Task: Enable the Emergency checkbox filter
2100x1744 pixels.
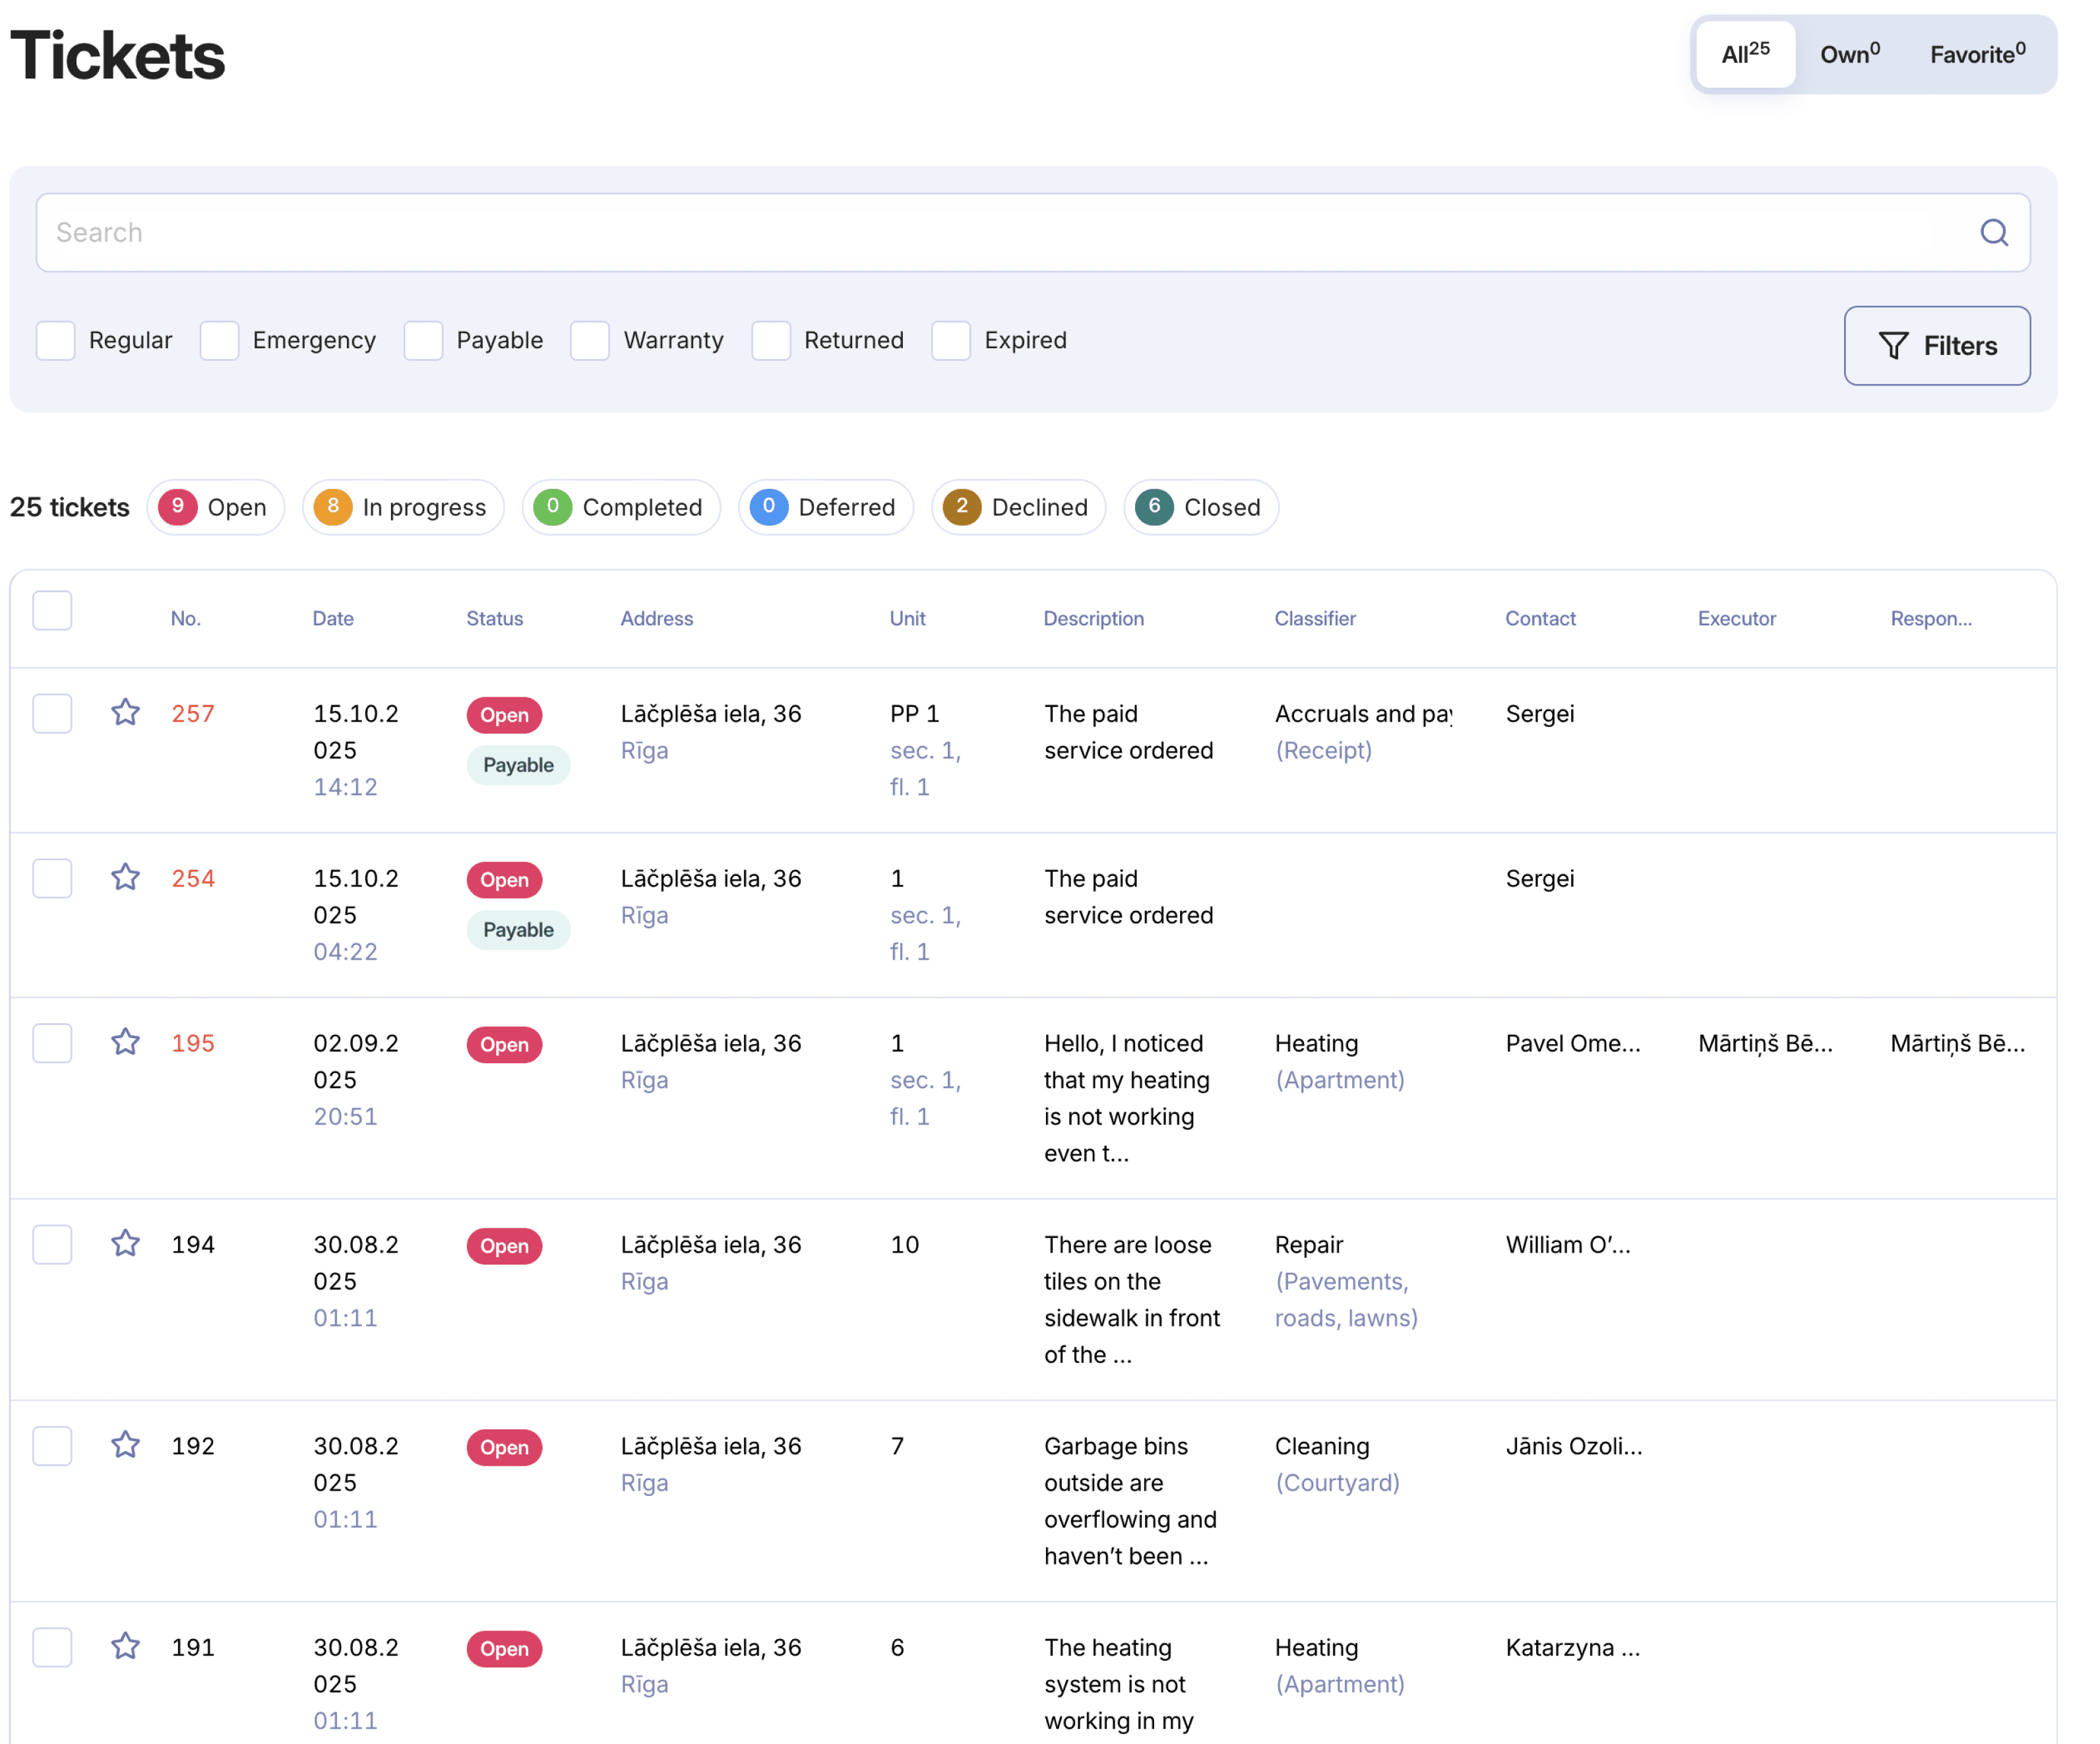Action: [x=219, y=340]
